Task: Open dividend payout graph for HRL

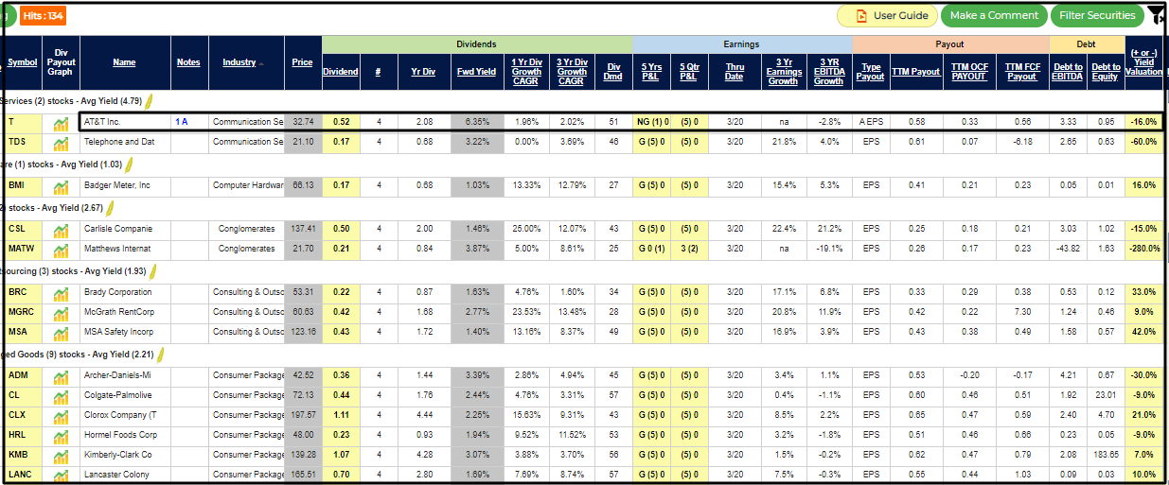Action: tap(61, 436)
